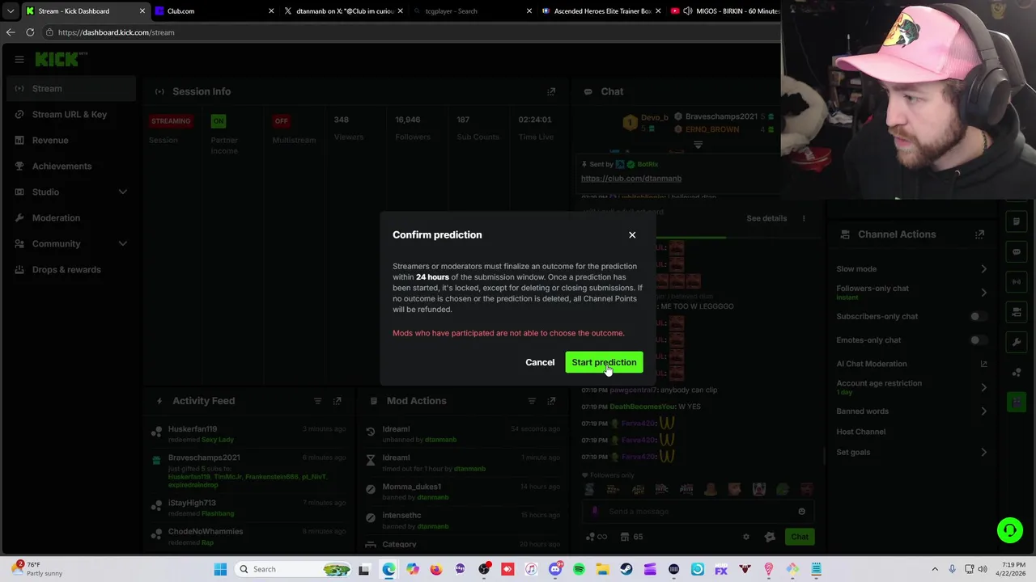The height and width of the screenshot is (582, 1036).
Task: Open Moderation in sidebar
Action: coord(71,218)
